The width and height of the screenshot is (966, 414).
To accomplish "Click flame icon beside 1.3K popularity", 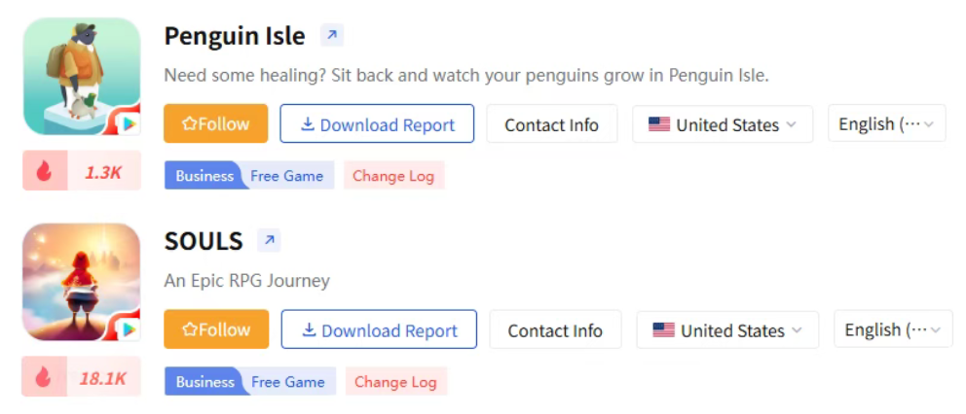I will [x=45, y=172].
